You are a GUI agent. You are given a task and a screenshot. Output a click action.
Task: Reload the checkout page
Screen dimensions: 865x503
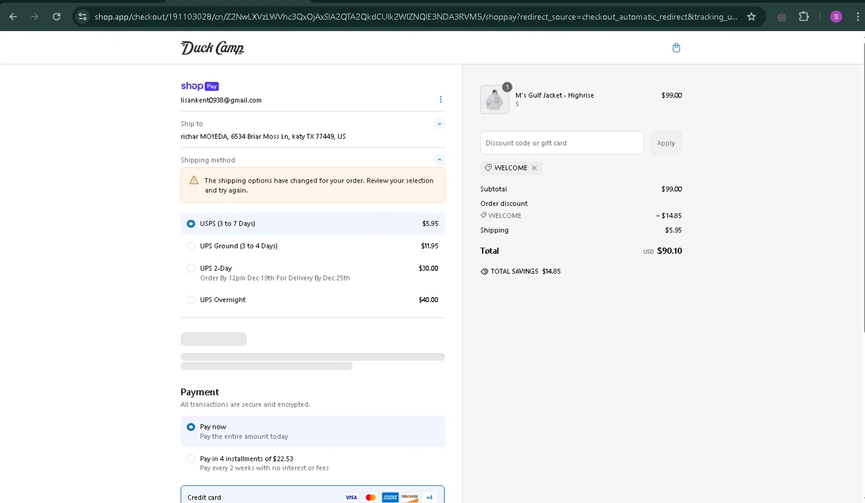click(x=57, y=17)
